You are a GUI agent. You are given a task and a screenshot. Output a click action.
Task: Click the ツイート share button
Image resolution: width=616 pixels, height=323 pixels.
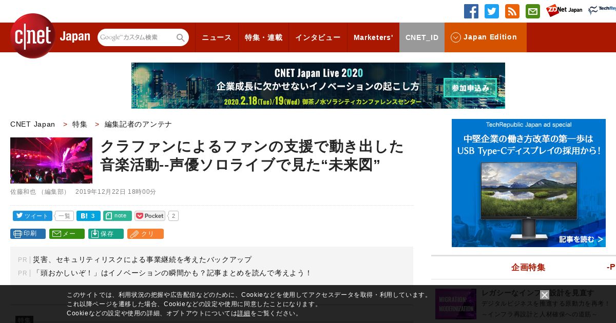pos(32,216)
